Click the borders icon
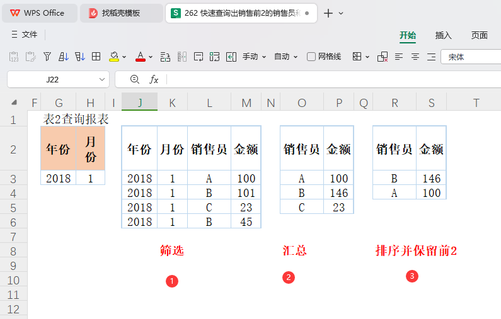The width and height of the screenshot is (501, 319). [357, 57]
